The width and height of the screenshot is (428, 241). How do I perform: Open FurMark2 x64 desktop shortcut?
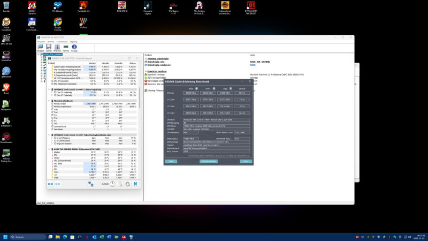[x=83, y=7]
